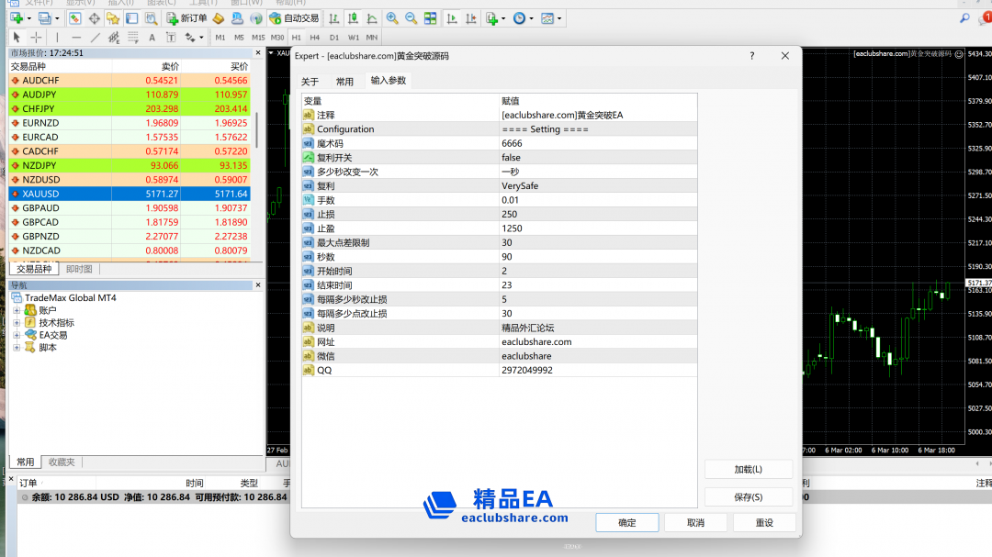
Task: Expand the EA交易 tree node
Action: point(17,335)
